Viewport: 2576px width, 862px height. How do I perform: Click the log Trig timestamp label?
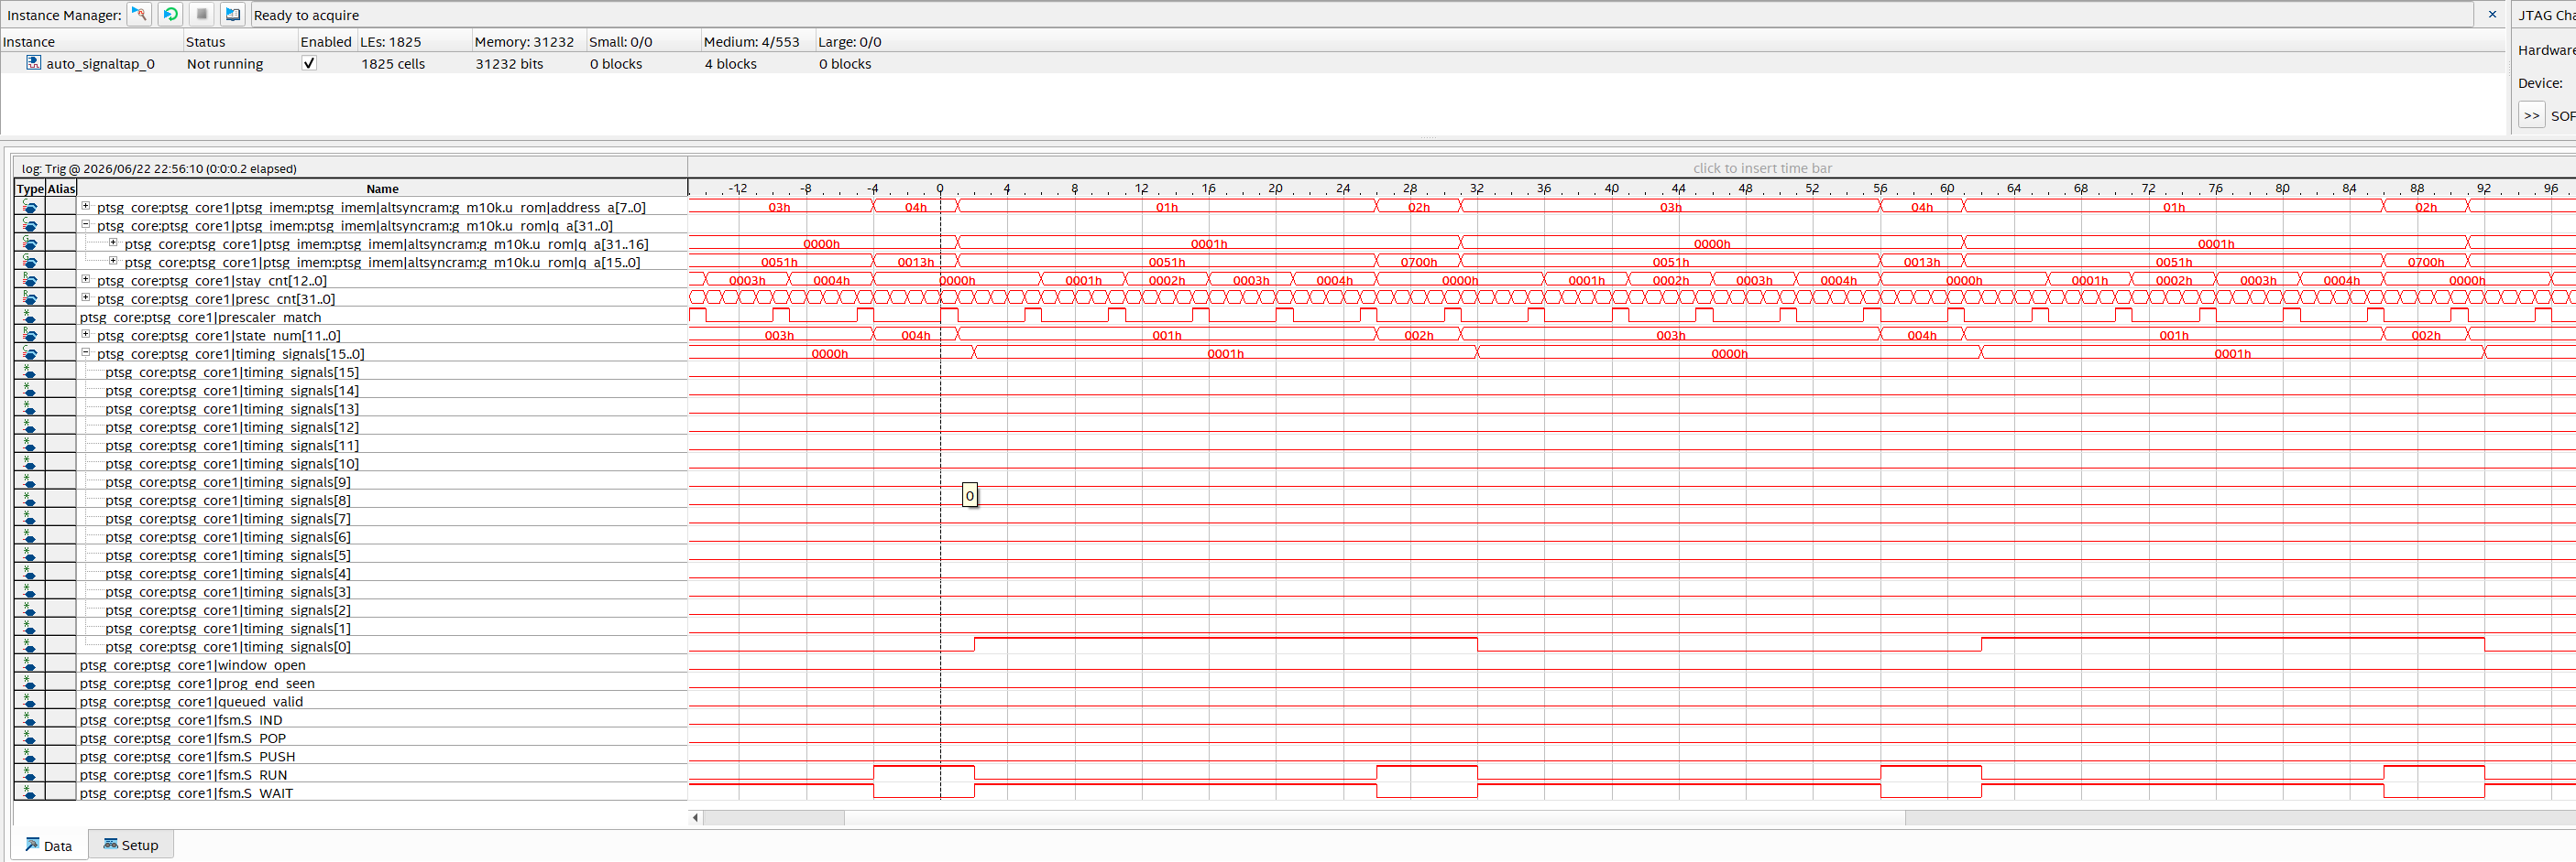pos(159,167)
